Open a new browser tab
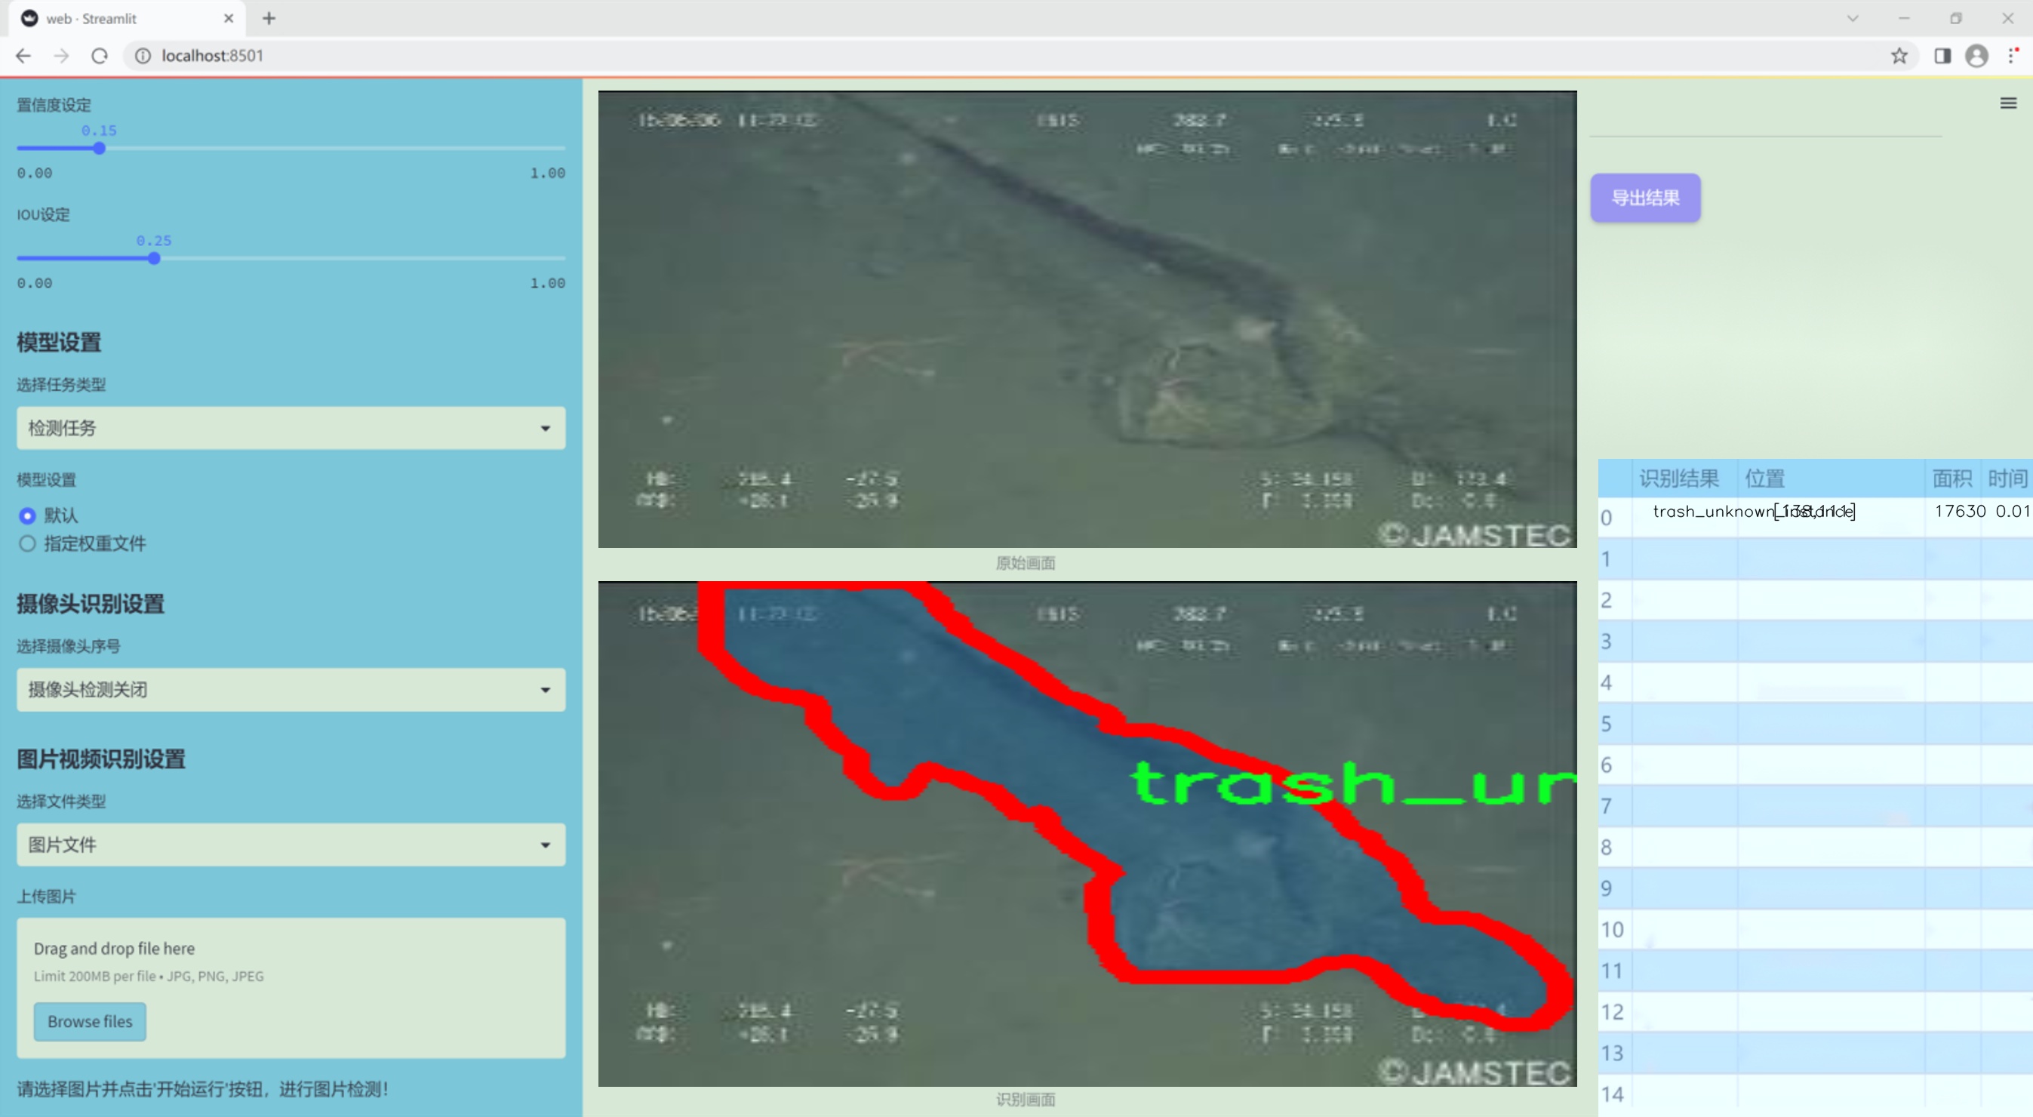 pyautogui.click(x=269, y=18)
